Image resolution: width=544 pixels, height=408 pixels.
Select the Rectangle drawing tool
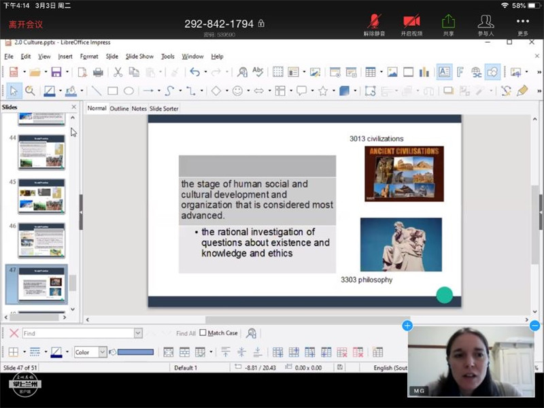[x=112, y=90]
